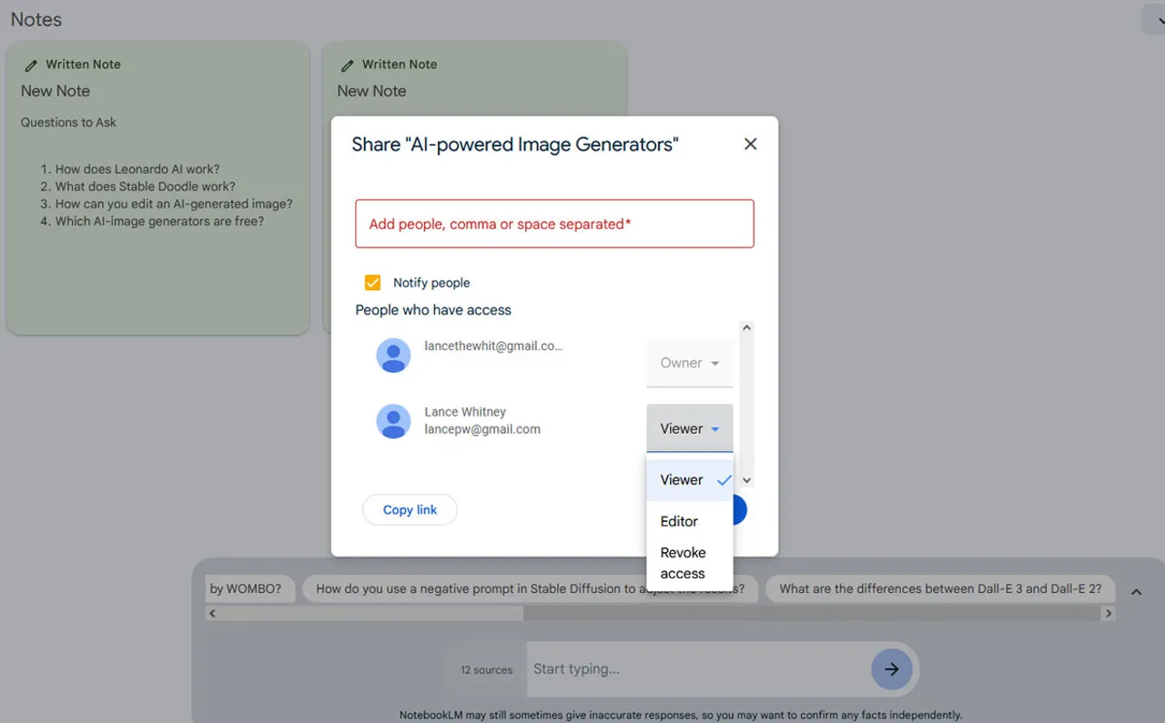Click the horizontal scrollbar thumb under suggestions

click(370, 614)
